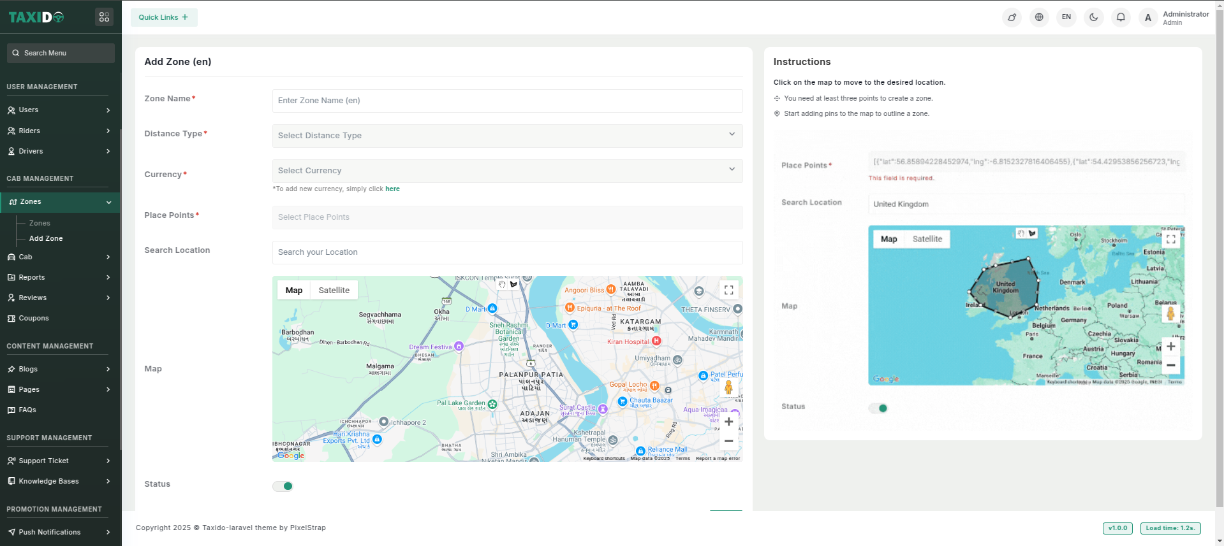Click the globe icon in header
Image resolution: width=1224 pixels, height=546 pixels.
[1039, 17]
